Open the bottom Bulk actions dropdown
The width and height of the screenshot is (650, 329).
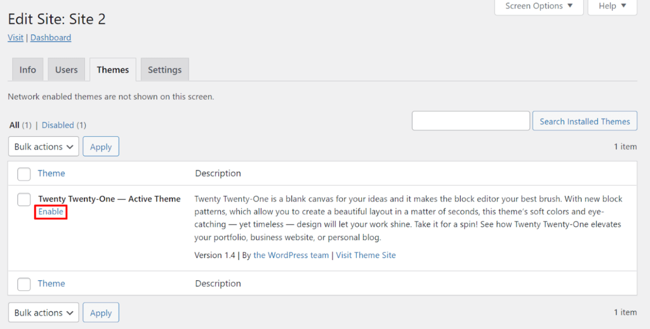(44, 313)
